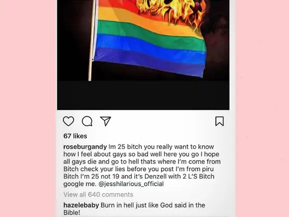Open the @jesshilarious_official mention
The height and width of the screenshot is (217, 289).
[x=131, y=184]
